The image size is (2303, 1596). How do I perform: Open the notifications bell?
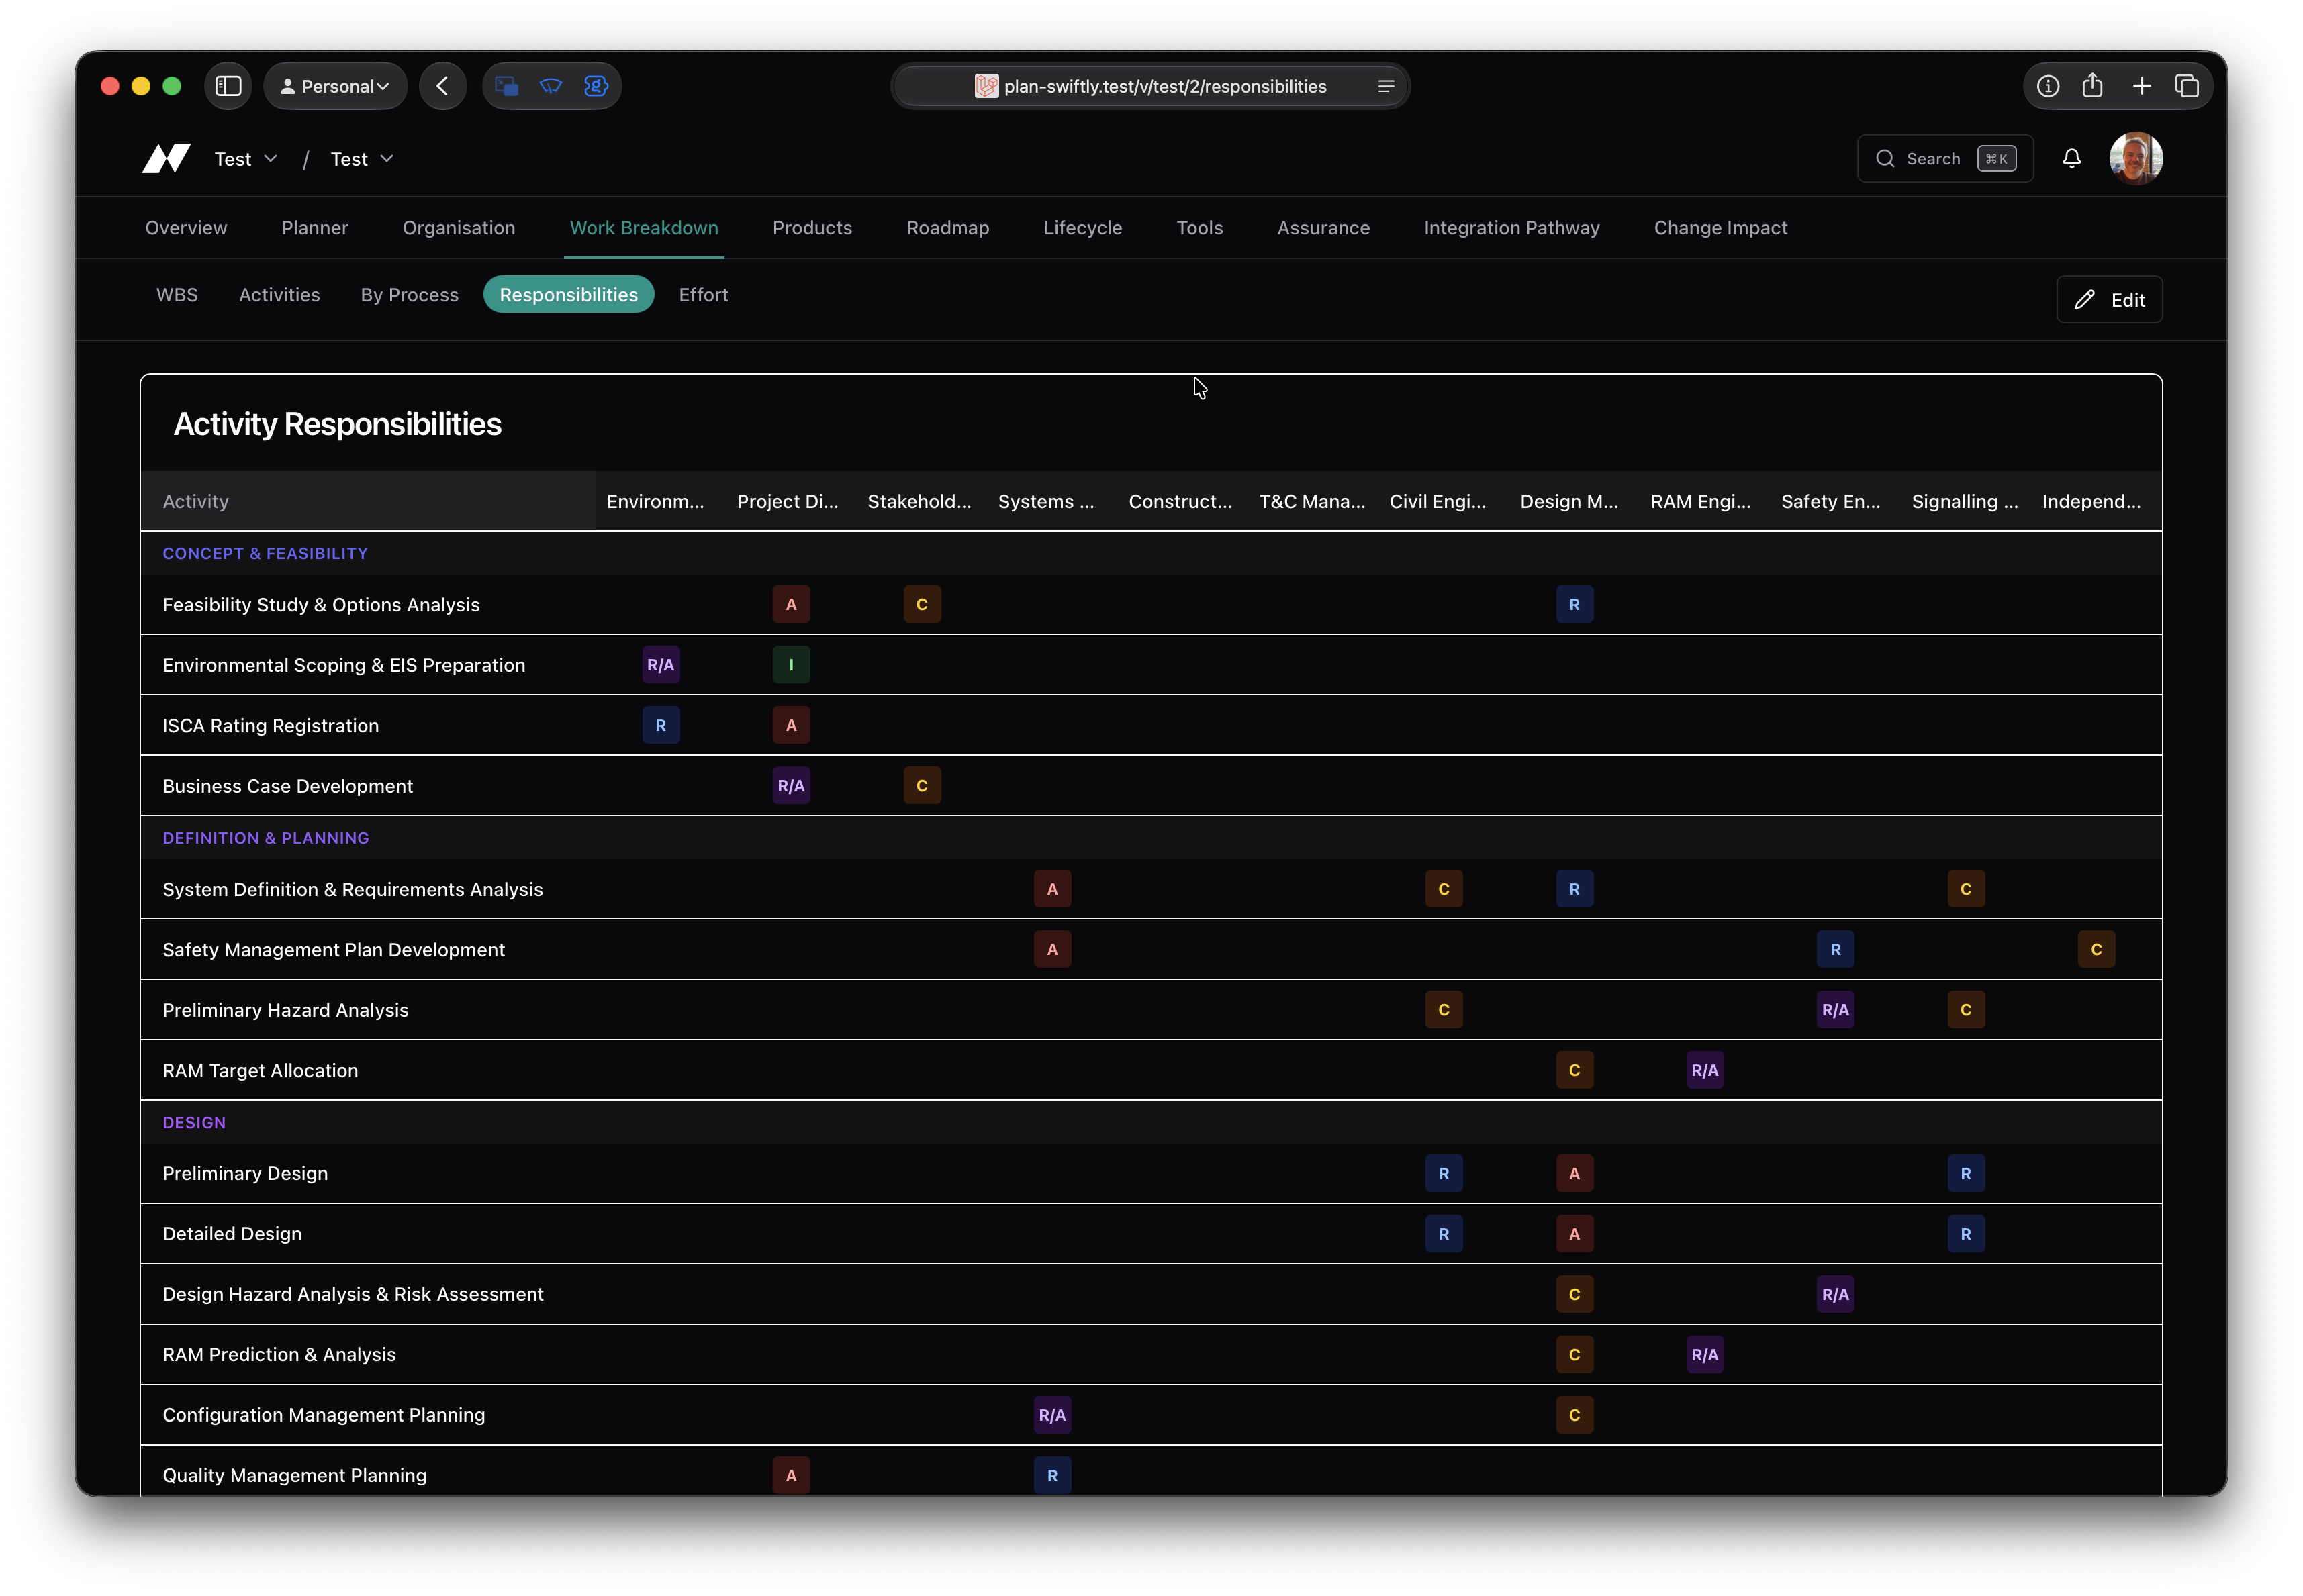point(2071,158)
